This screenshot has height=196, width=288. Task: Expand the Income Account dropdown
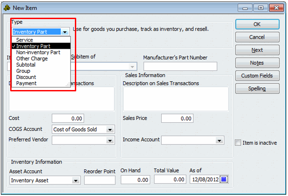point(219,141)
